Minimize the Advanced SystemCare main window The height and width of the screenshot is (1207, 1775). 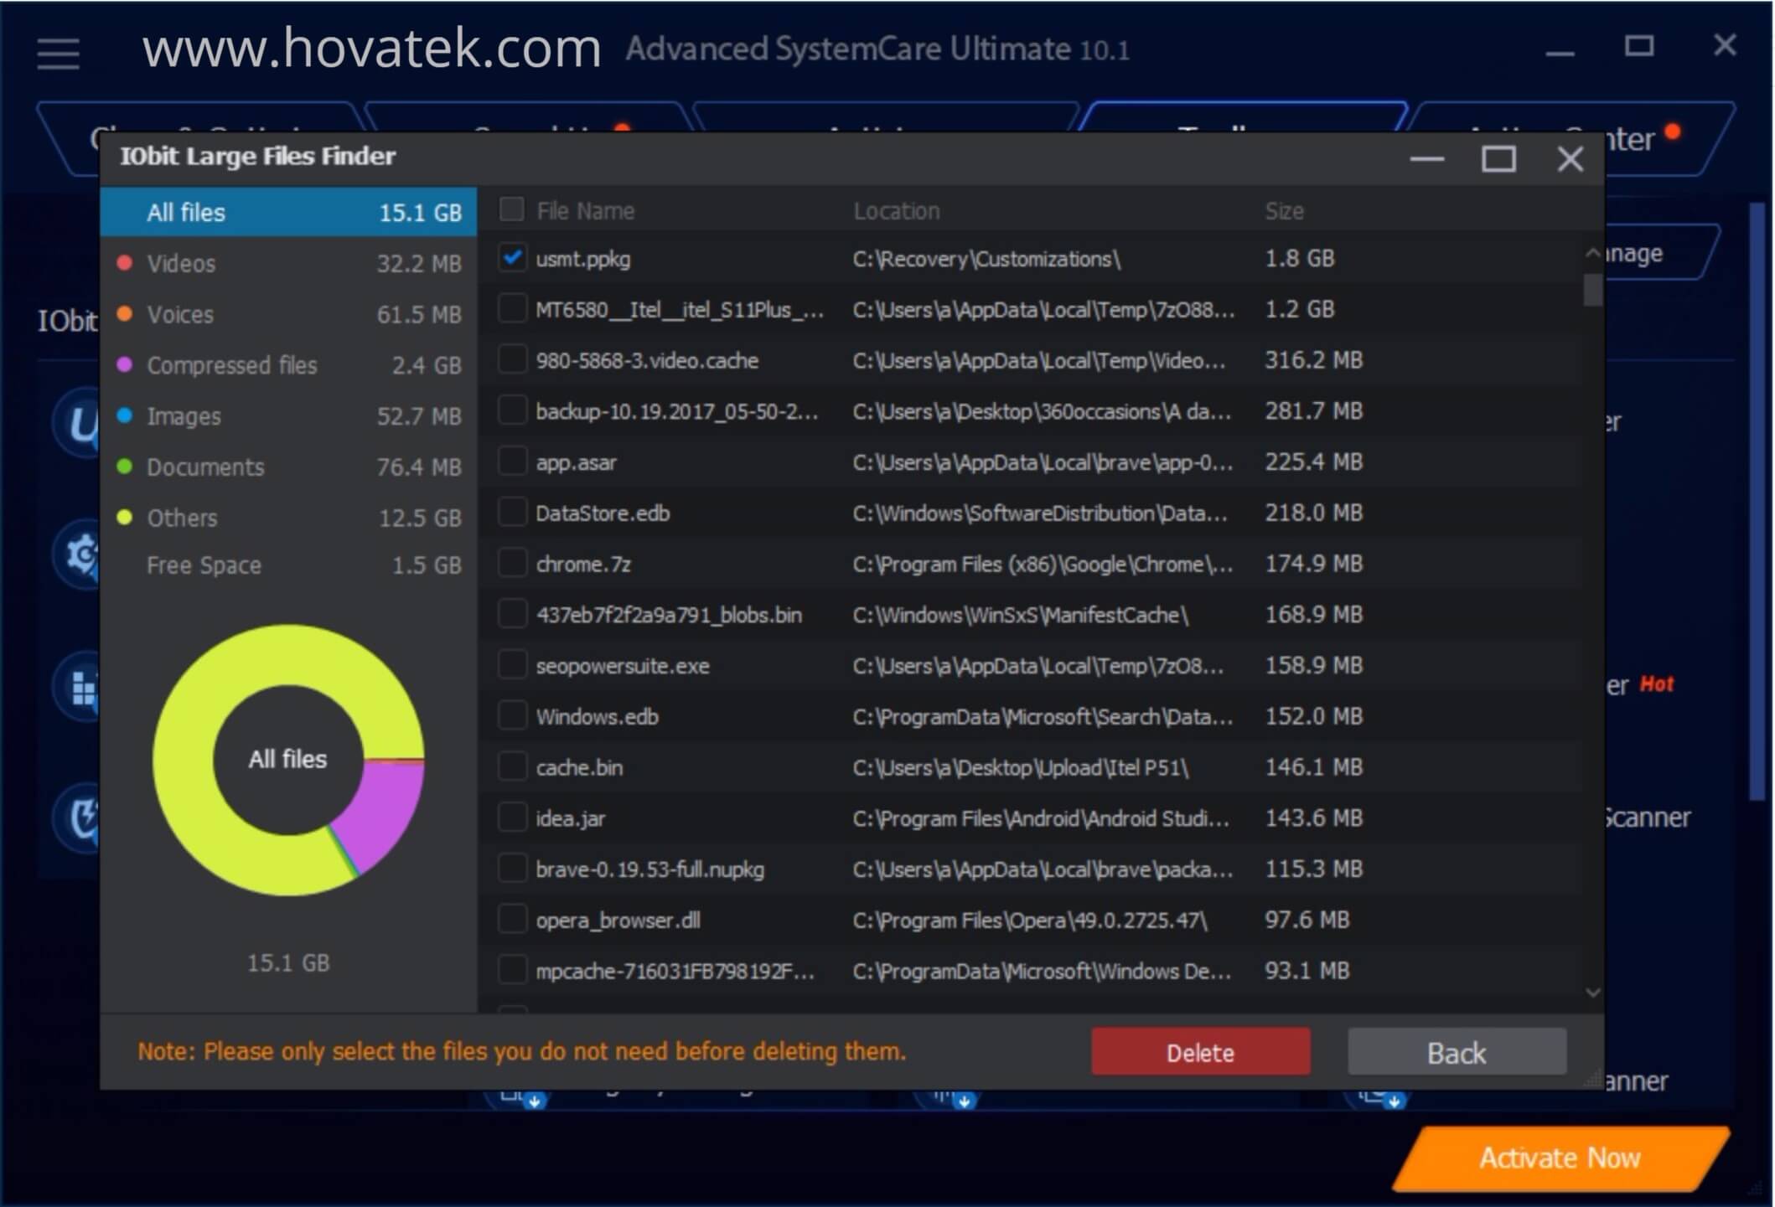1560,52
